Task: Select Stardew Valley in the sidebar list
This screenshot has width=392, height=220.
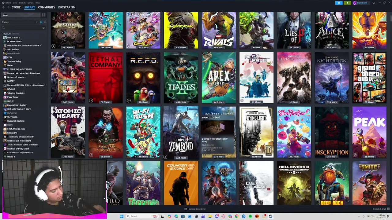Action: [14, 61]
